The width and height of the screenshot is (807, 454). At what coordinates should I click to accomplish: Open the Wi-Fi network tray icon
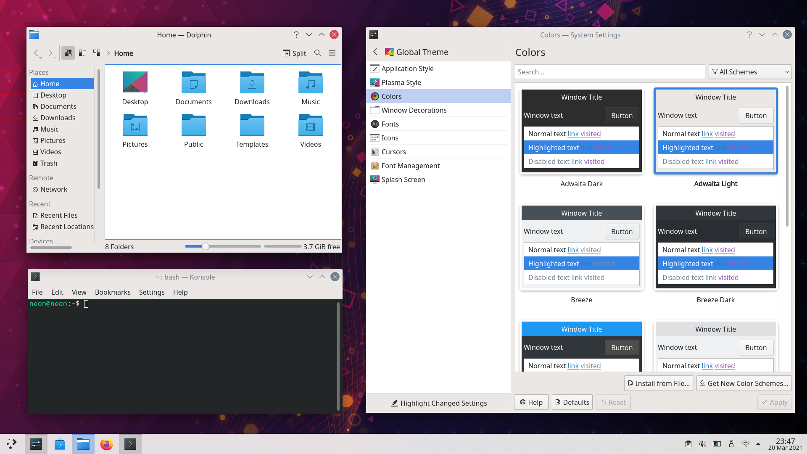[x=745, y=444]
